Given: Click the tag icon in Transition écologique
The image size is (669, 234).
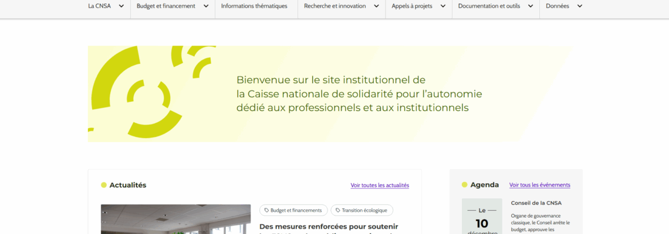Looking at the screenshot, I should [338, 210].
